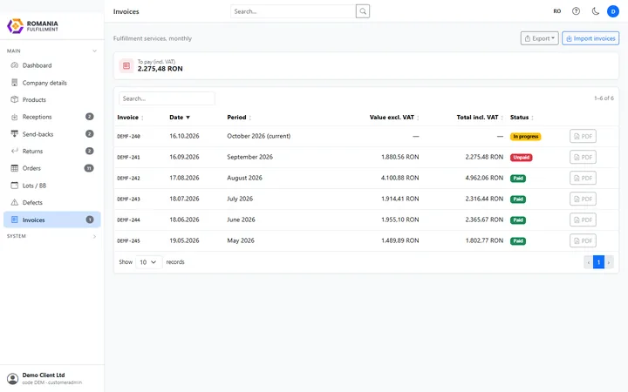Go to next page arrow
Viewport: 628px width, 392px height.
point(609,262)
